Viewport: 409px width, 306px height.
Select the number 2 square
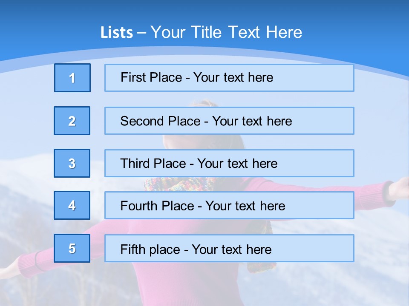coord(72,121)
